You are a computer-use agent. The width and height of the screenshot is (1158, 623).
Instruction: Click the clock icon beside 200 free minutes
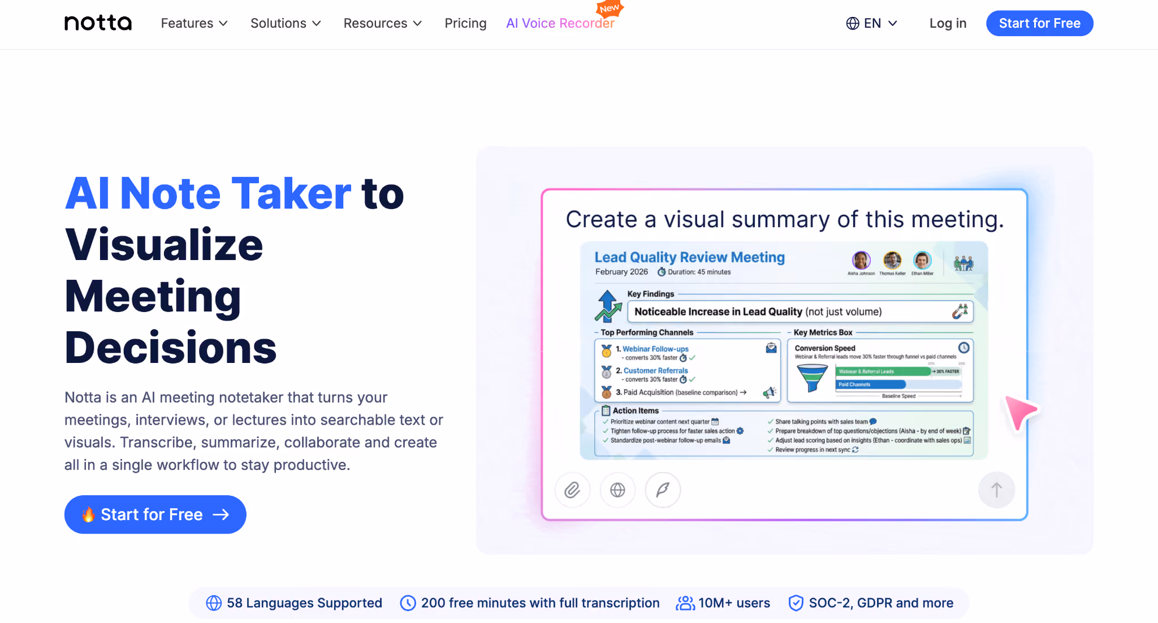[408, 603]
